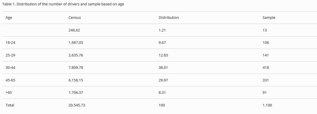
Task: Click the table caption title text
Action: tap(63, 4)
